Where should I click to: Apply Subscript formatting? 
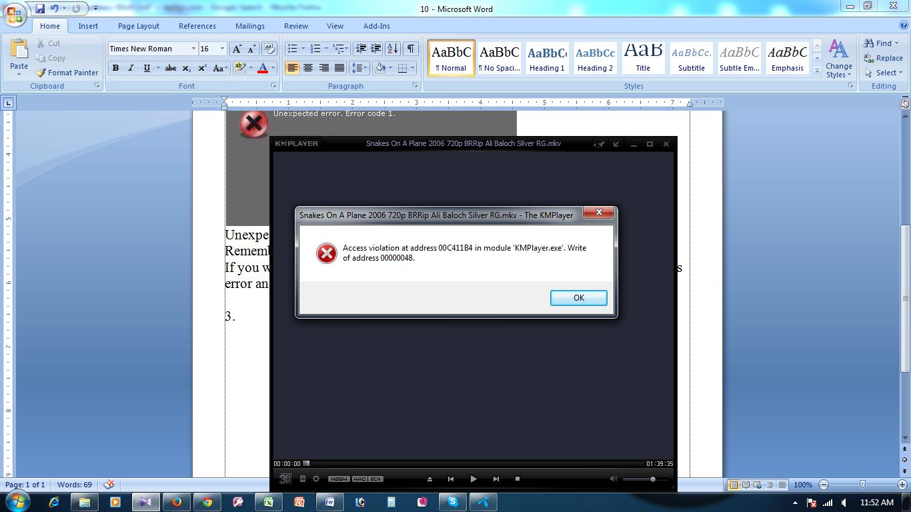[187, 68]
